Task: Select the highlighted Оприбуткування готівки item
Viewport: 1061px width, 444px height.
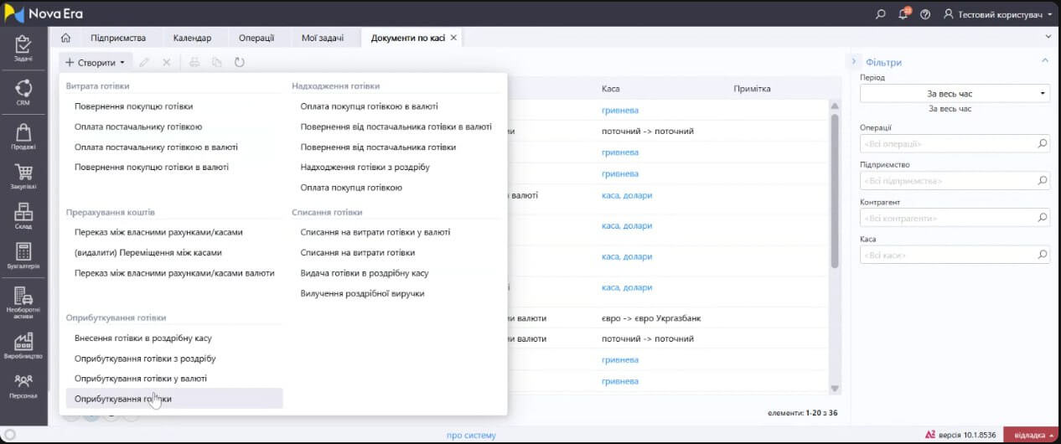Action: (x=174, y=399)
